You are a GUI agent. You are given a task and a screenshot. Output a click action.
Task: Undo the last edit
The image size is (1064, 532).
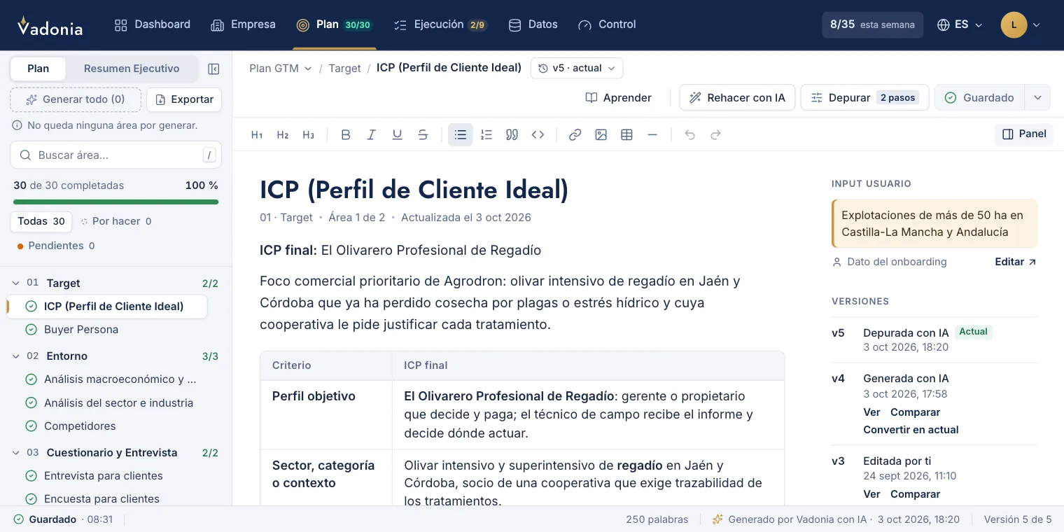(x=689, y=135)
